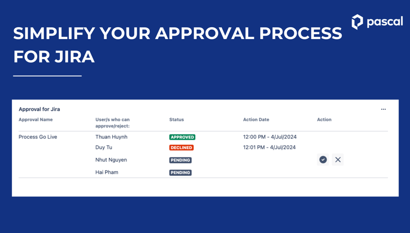Image resolution: width=410 pixels, height=233 pixels.
Task: Click the APPROVED status badge
Action: [x=182, y=137]
